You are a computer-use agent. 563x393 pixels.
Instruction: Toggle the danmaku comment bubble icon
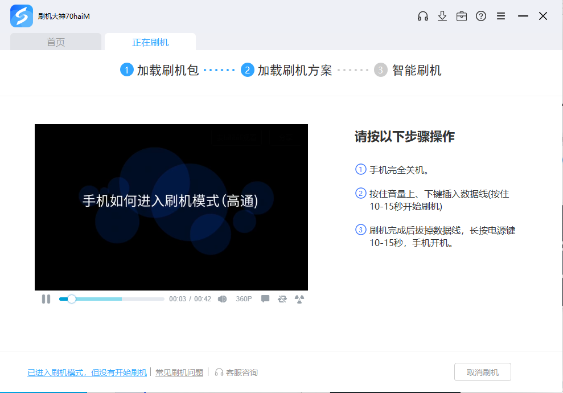(265, 299)
